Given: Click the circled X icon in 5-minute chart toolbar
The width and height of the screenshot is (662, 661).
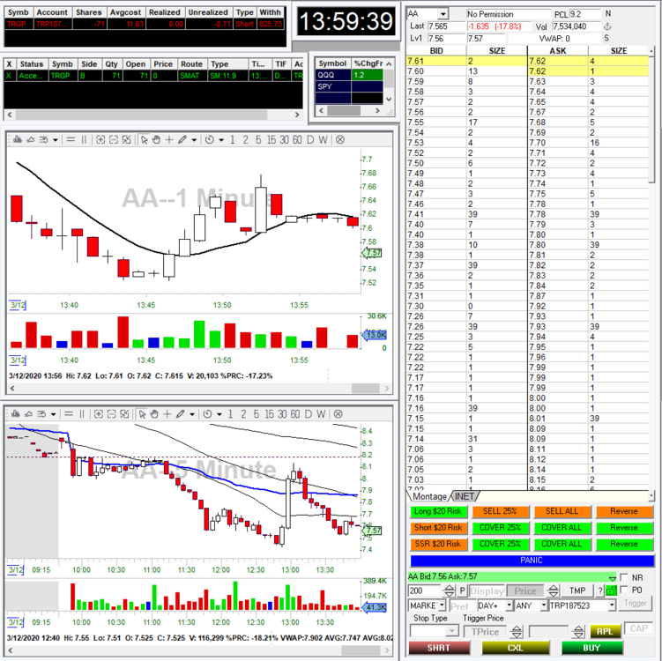Looking at the screenshot, I should click(x=339, y=414).
